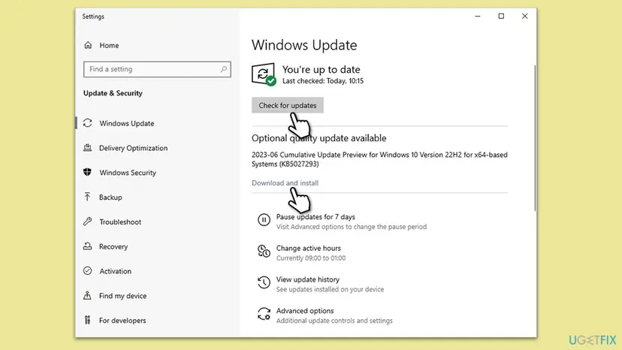Screen dimensions: 622x350
Task: Click the View update history clock icon
Action: point(264,282)
